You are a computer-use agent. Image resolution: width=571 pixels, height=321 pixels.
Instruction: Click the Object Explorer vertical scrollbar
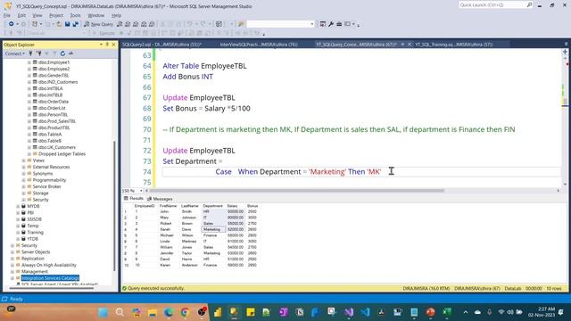pos(115,206)
